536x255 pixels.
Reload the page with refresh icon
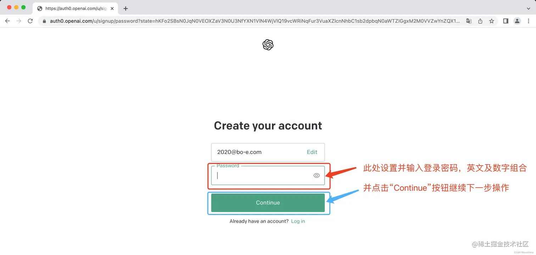click(30, 21)
